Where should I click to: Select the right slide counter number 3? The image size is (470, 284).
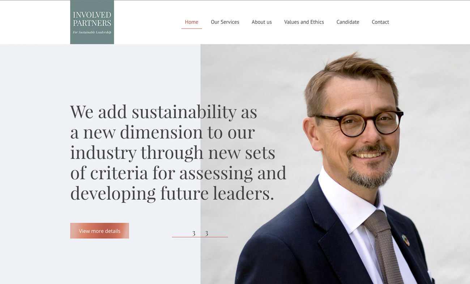coord(206,233)
